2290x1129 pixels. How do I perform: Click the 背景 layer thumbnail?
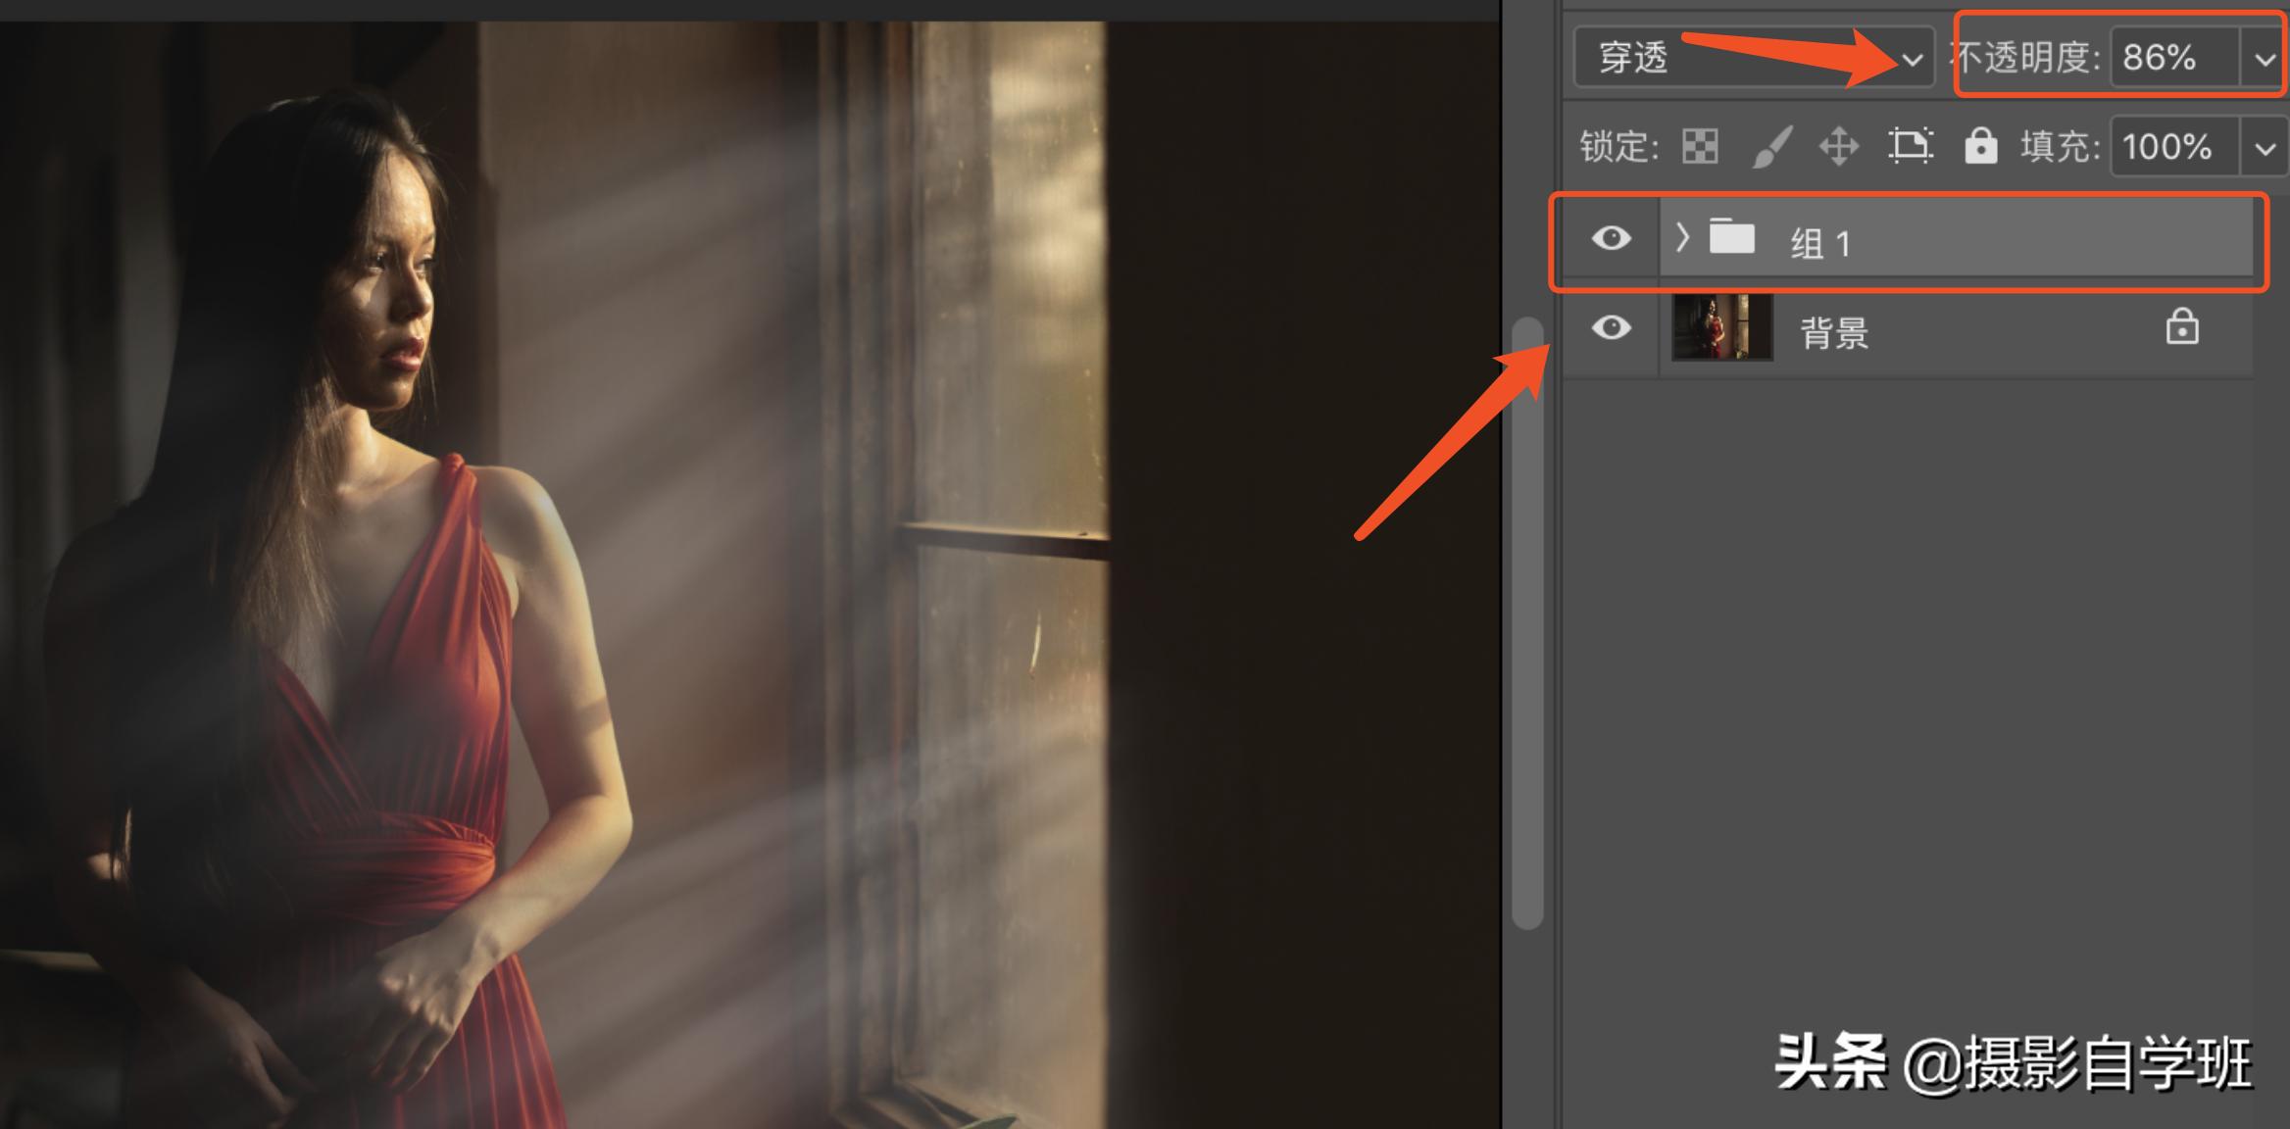[1721, 327]
